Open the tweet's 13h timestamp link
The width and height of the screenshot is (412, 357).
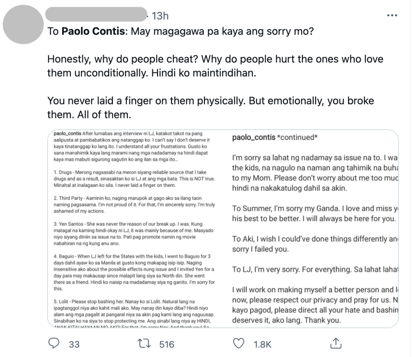pyautogui.click(x=159, y=16)
